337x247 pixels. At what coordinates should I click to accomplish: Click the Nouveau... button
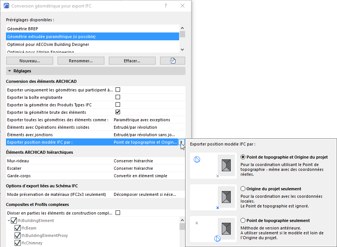coord(30,61)
